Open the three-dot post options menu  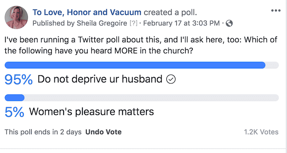click(x=276, y=11)
